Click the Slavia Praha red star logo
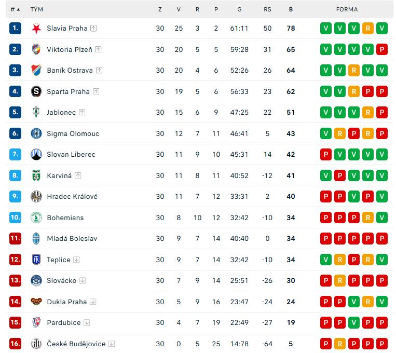Screen dimensions: 396x353 click(x=36, y=29)
